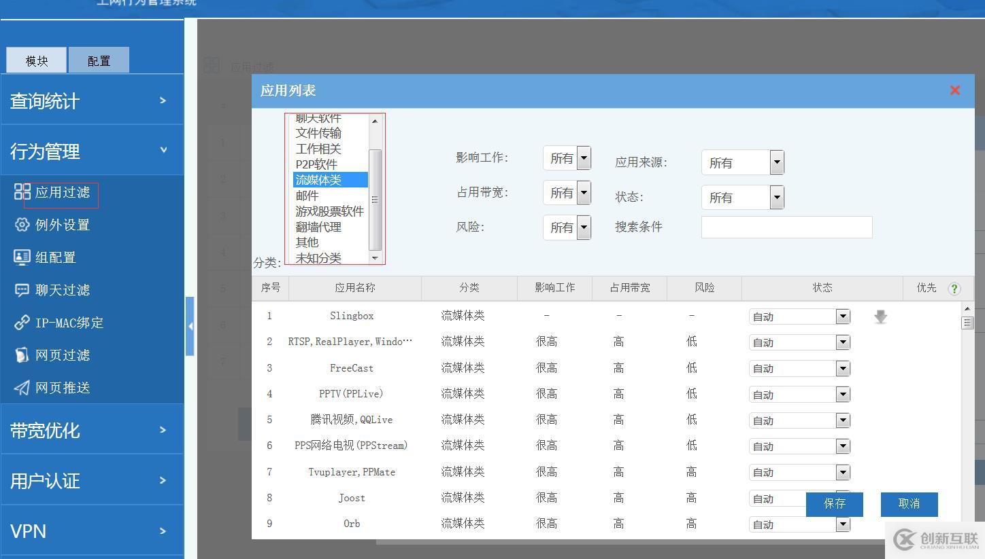This screenshot has height=559, width=985.
Task: Click the green help question mark icon
Action: pos(954,289)
